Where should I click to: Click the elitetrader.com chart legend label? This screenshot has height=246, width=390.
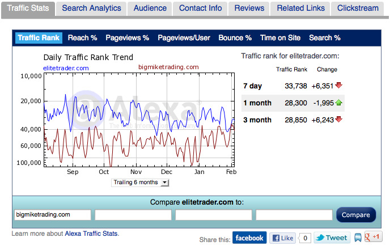point(66,68)
